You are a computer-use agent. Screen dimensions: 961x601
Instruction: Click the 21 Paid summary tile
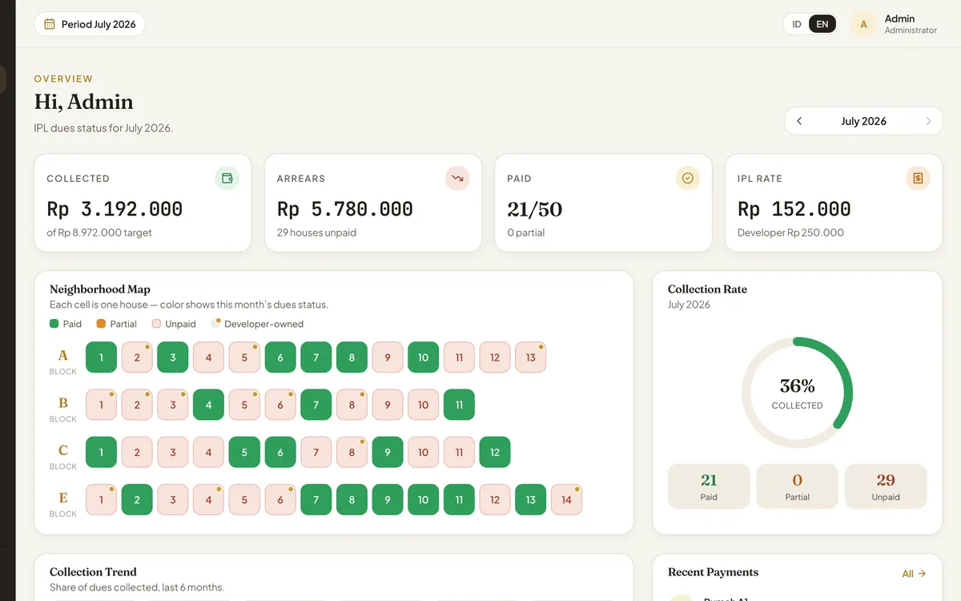point(709,486)
